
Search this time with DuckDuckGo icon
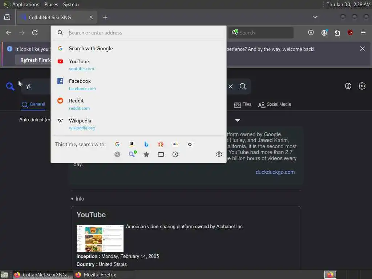[161, 144]
